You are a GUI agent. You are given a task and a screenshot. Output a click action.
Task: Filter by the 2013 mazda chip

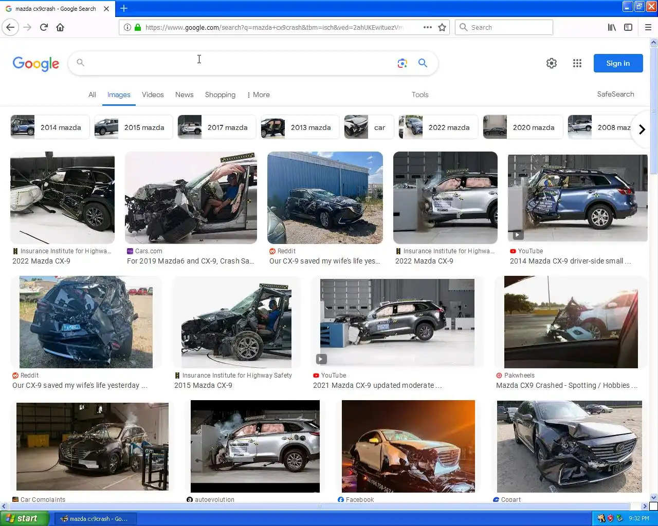point(300,127)
